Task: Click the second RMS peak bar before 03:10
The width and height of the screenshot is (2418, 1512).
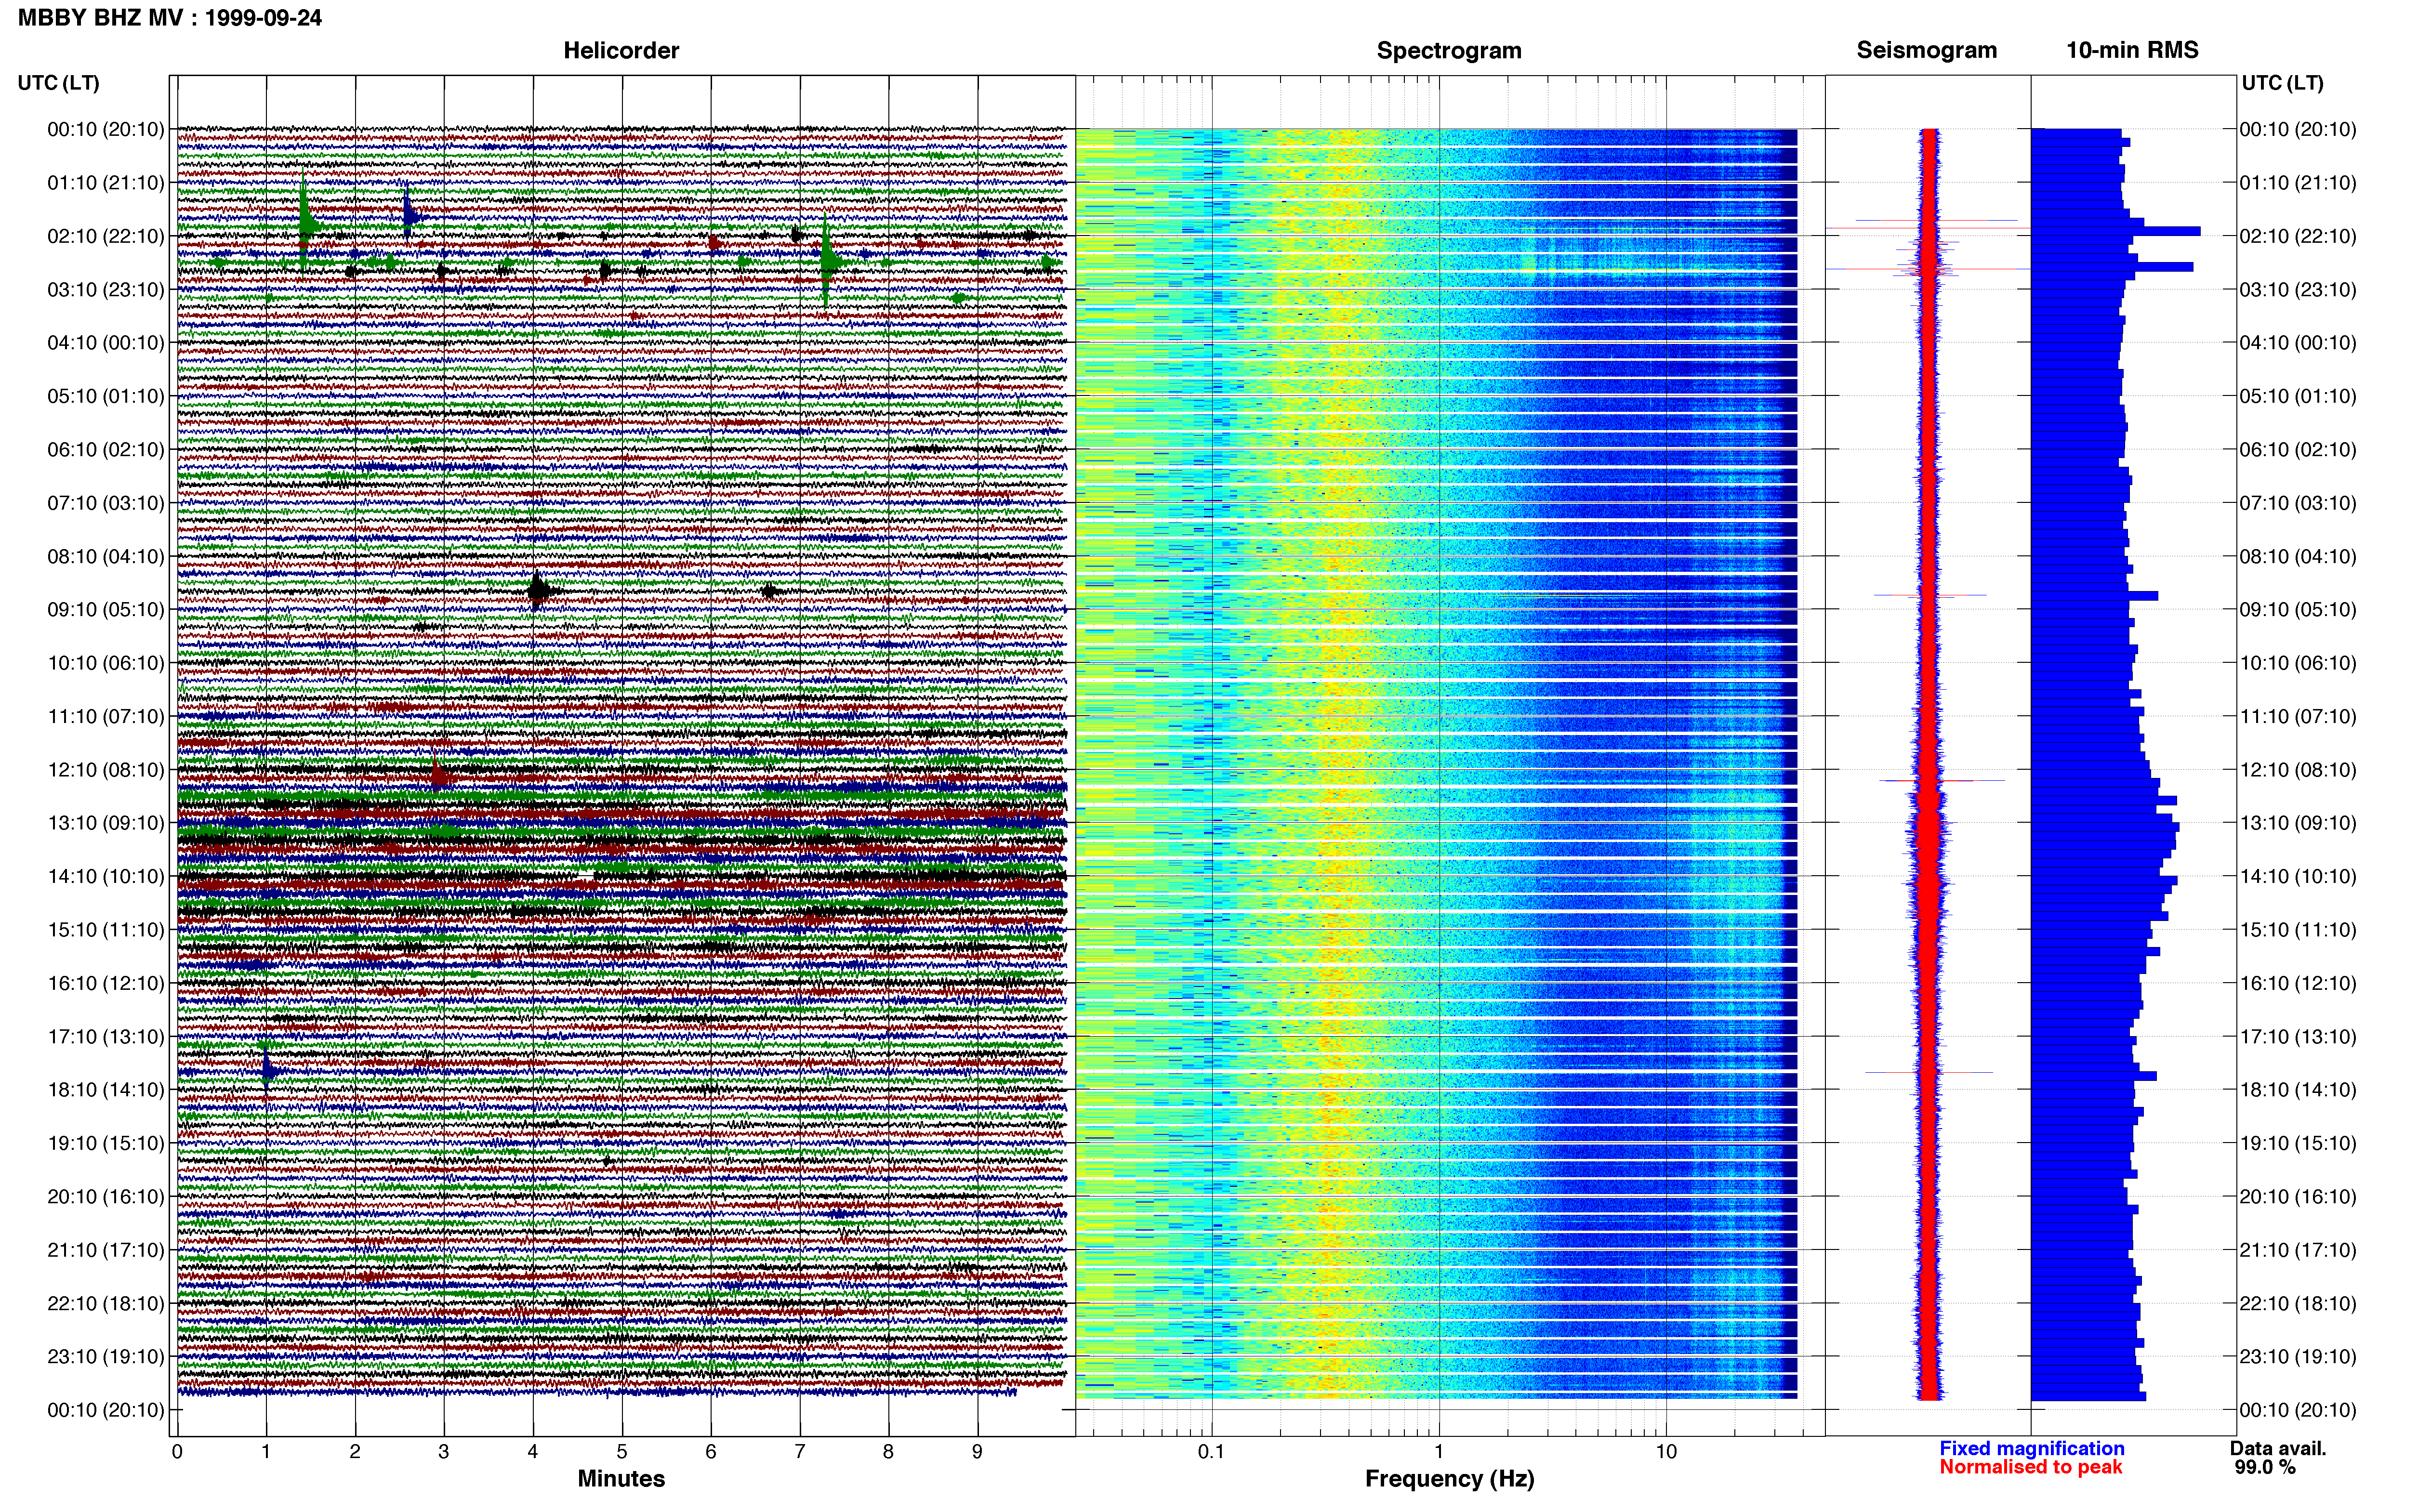Action: pos(2112,267)
